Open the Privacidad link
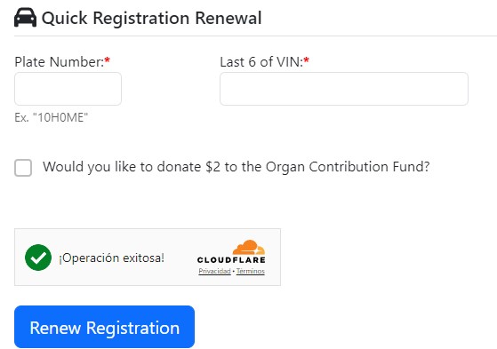Screen dimensions: 497x349 tap(214, 272)
